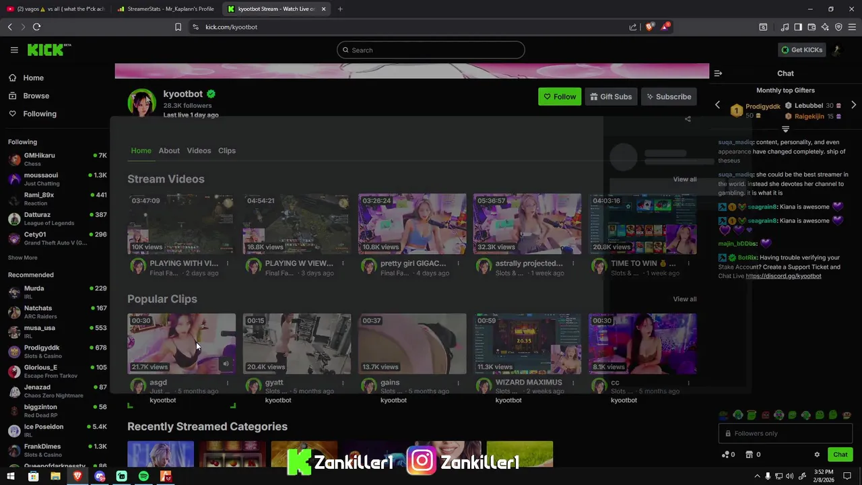This screenshot has height=485, width=862.
Task: Open the Brave Shields lion icon
Action: pyautogui.click(x=649, y=27)
